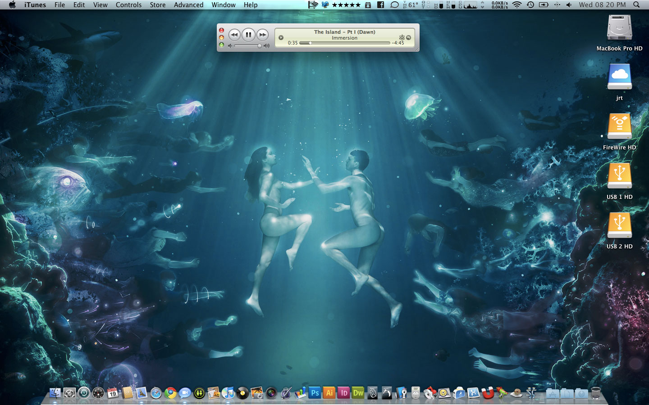Screen dimensions: 649x405
Task: Skip to next track in mini player
Action: (262, 35)
